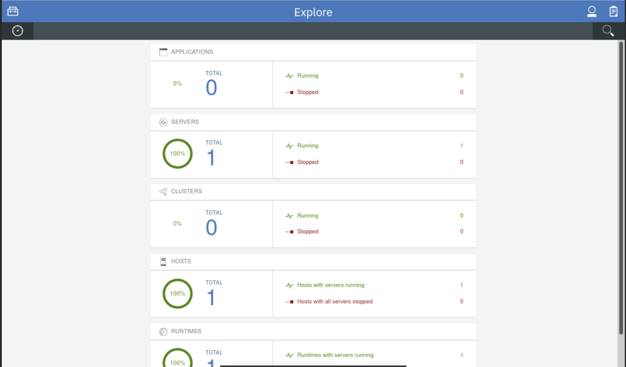The image size is (626, 367).
Task: Select the Runtimes gauge icon
Action: point(163,331)
